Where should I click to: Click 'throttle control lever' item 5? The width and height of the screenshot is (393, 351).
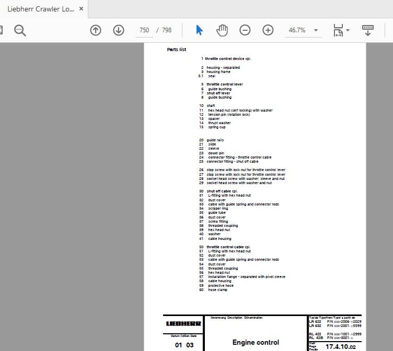[225, 84]
